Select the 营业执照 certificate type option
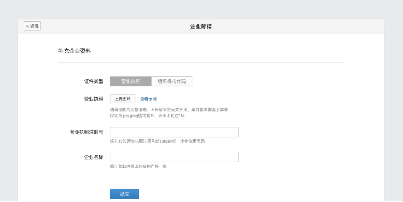The image size is (403, 202). tap(131, 81)
